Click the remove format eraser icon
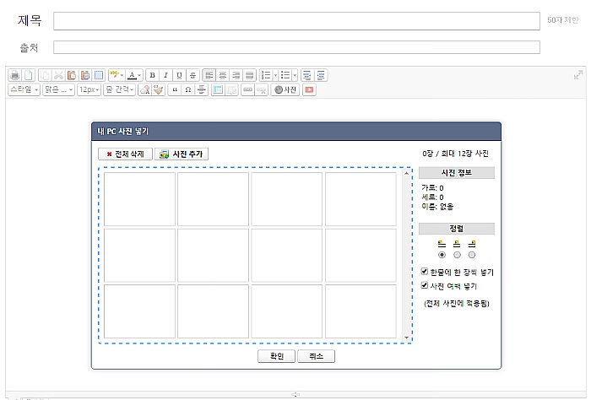Screen dimensions: 591x400 (145, 89)
